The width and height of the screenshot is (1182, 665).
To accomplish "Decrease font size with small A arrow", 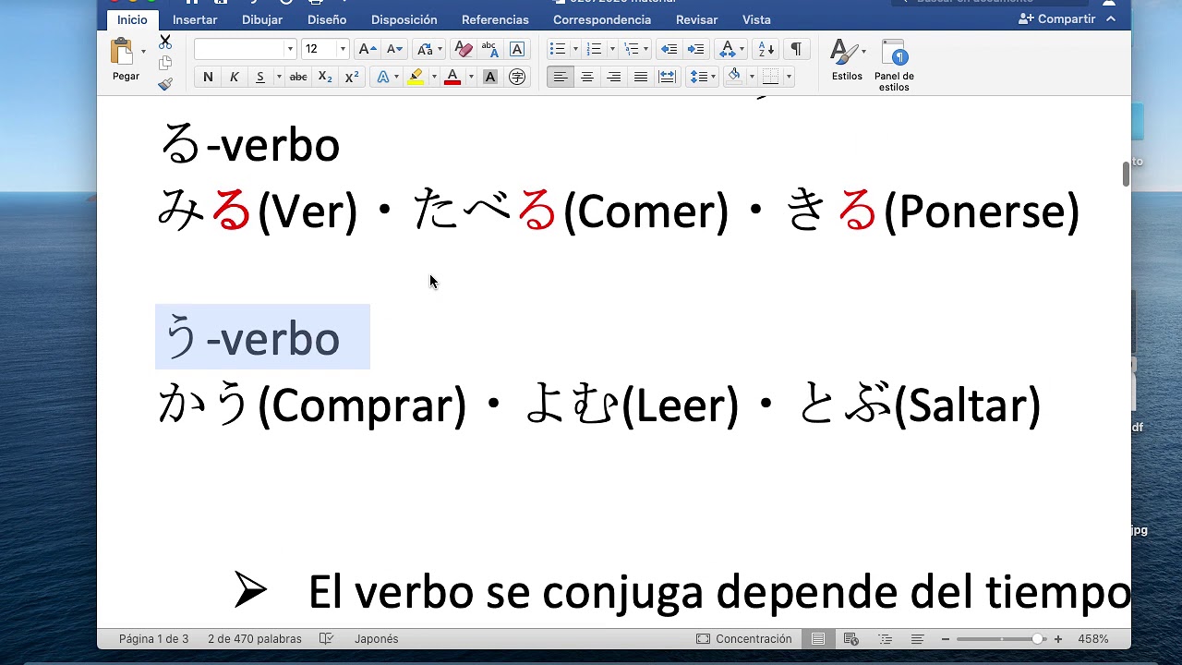I will (x=394, y=49).
